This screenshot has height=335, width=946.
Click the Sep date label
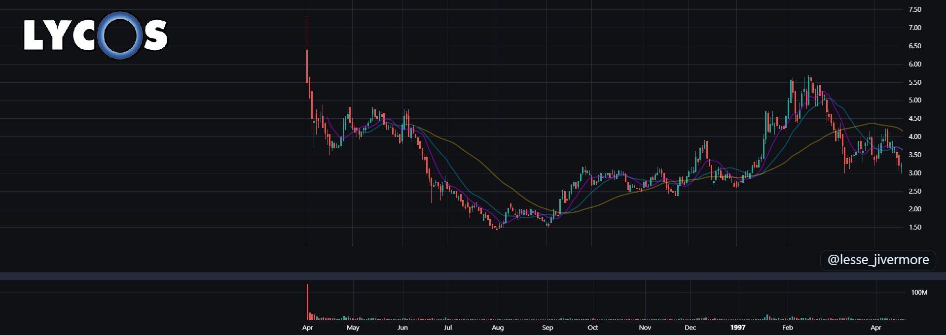tap(547, 328)
